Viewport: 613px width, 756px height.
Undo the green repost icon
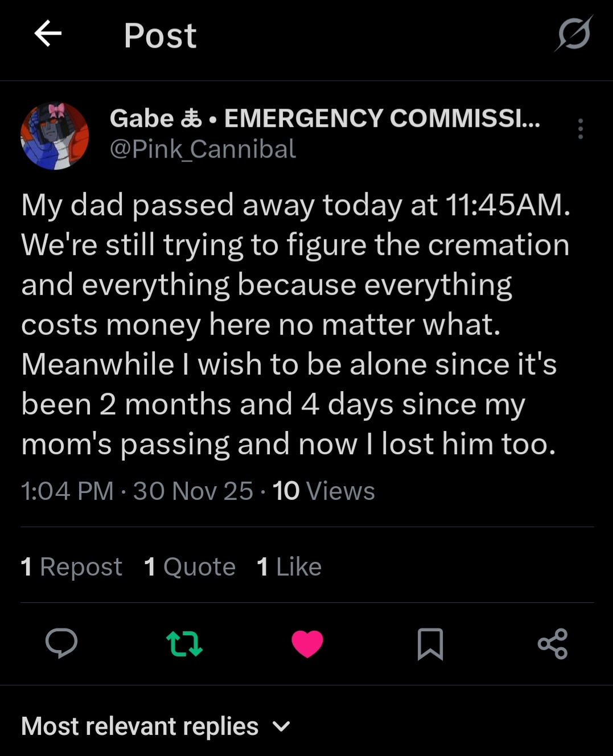click(184, 643)
